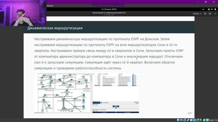Click the webcam video overlay

click(23, 13)
